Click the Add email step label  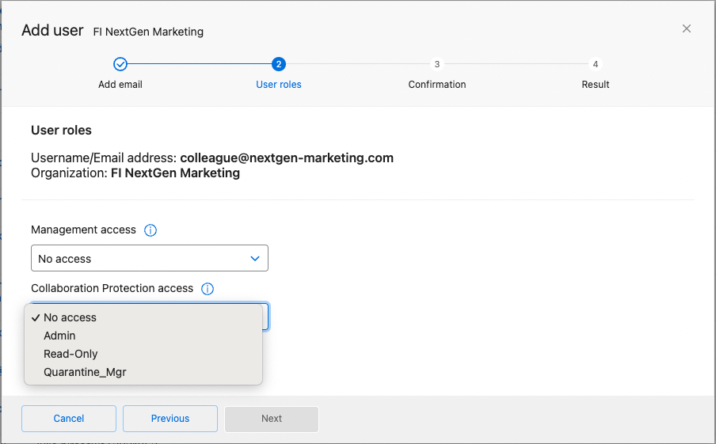[x=120, y=85]
